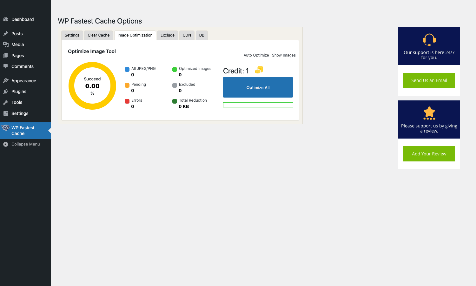Viewport: 476px width, 286px height.
Task: Switch to the CDN tab
Action: coord(187,35)
